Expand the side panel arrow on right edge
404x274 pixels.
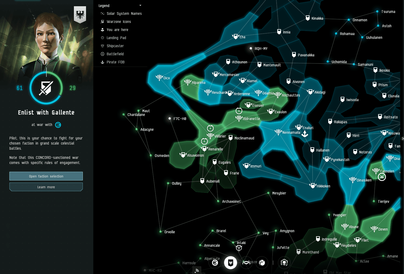point(402,139)
